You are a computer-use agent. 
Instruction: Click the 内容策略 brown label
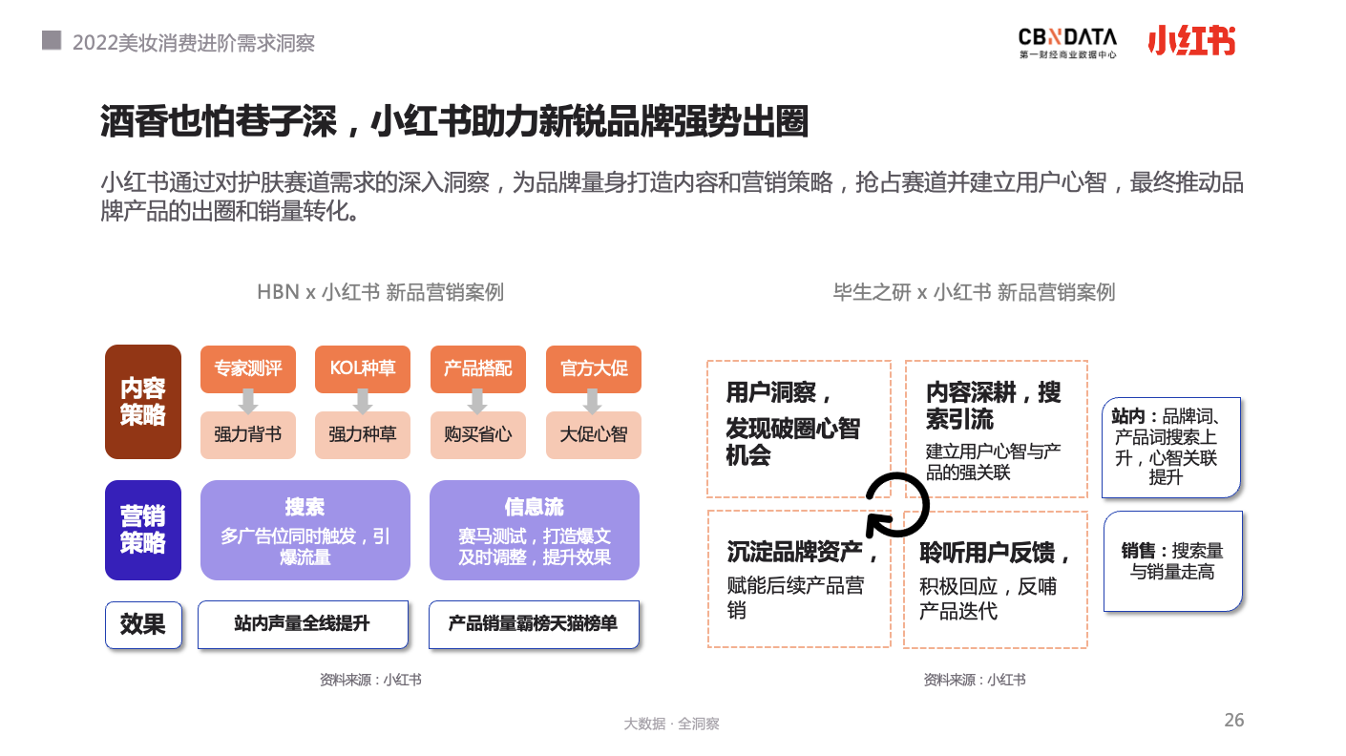tap(143, 402)
